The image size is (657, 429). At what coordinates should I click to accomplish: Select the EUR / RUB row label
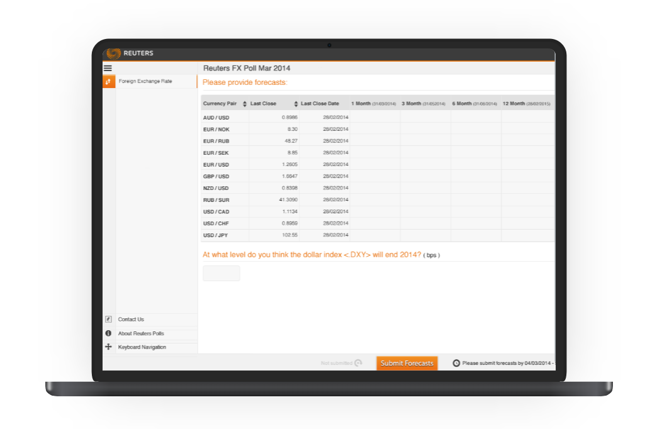216,141
